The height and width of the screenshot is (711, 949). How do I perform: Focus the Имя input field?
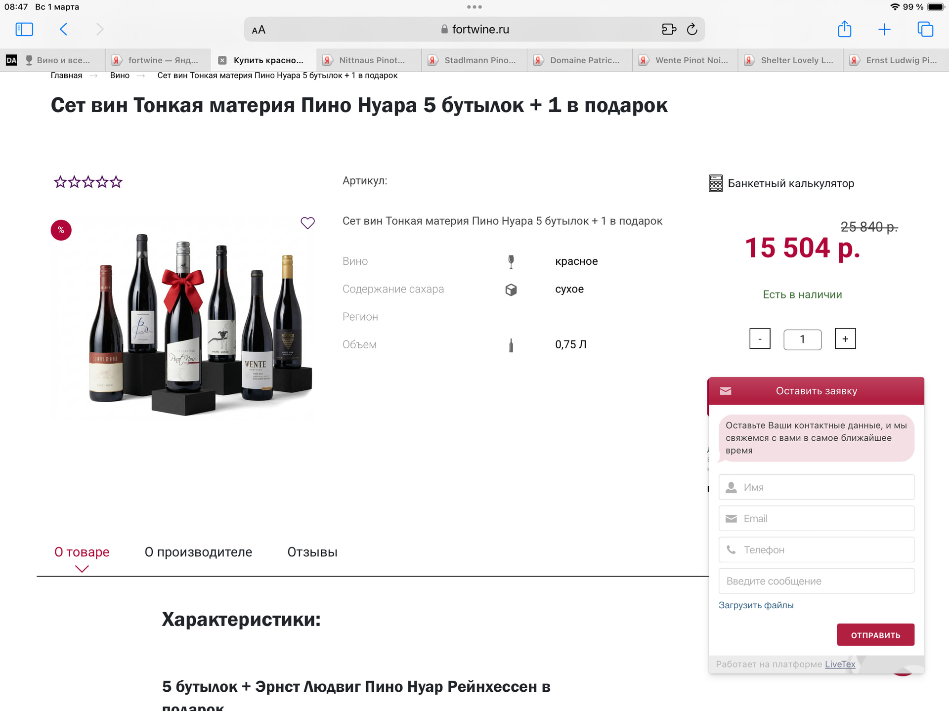click(816, 487)
